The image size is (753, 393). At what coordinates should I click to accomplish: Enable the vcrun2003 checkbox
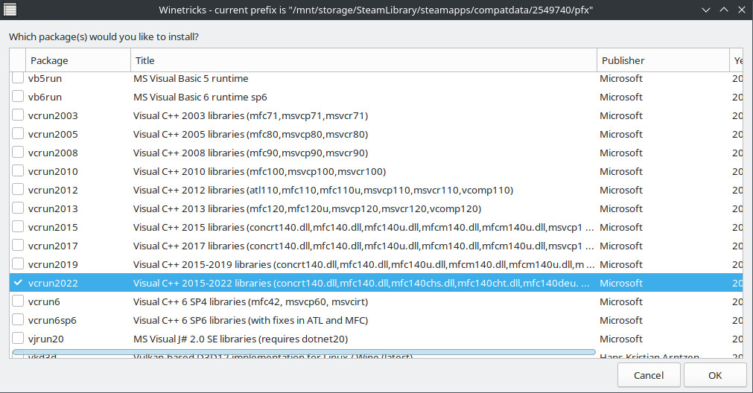(18, 115)
